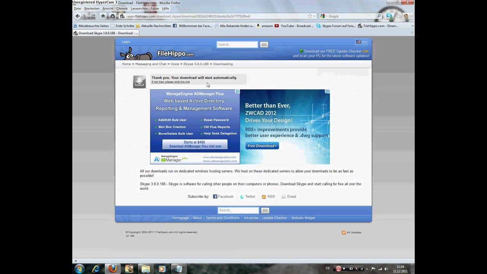Click the bookmark star in the address bar
Viewport: 487px width, 274px height.
310,16
